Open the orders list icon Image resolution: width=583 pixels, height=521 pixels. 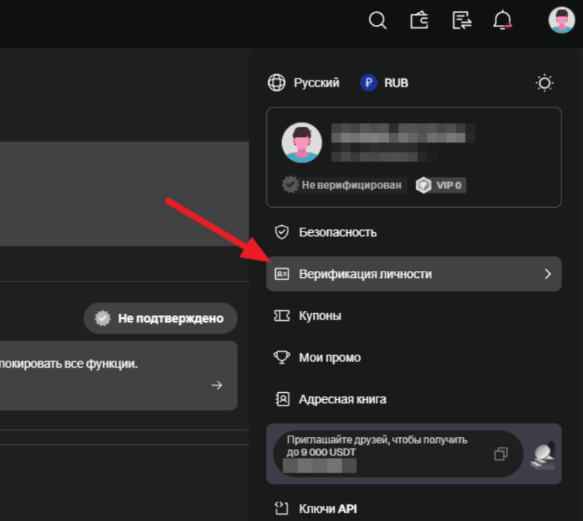(462, 21)
